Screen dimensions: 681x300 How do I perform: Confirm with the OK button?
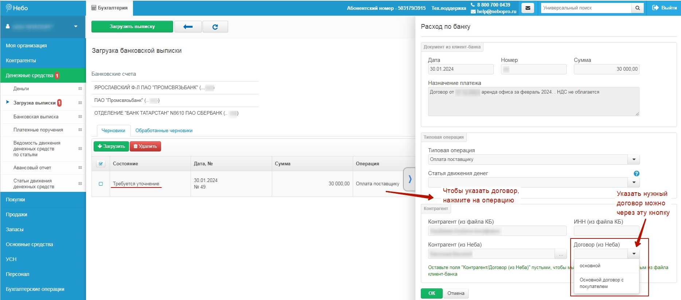click(432, 293)
